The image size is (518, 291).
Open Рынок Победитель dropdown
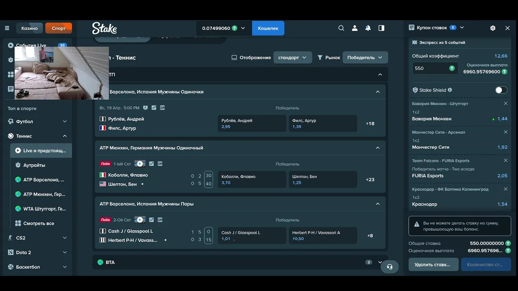tap(365, 57)
